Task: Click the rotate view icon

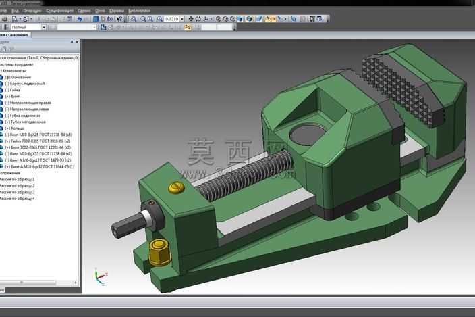Action: coord(198,19)
